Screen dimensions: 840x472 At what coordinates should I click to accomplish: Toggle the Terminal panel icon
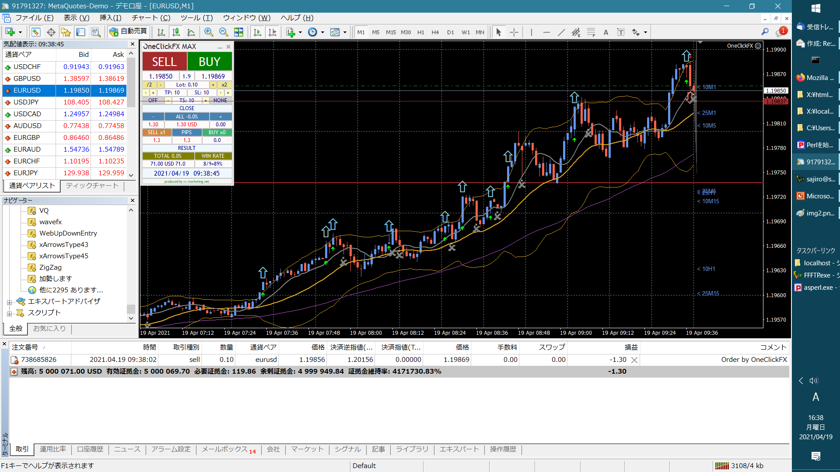point(80,32)
